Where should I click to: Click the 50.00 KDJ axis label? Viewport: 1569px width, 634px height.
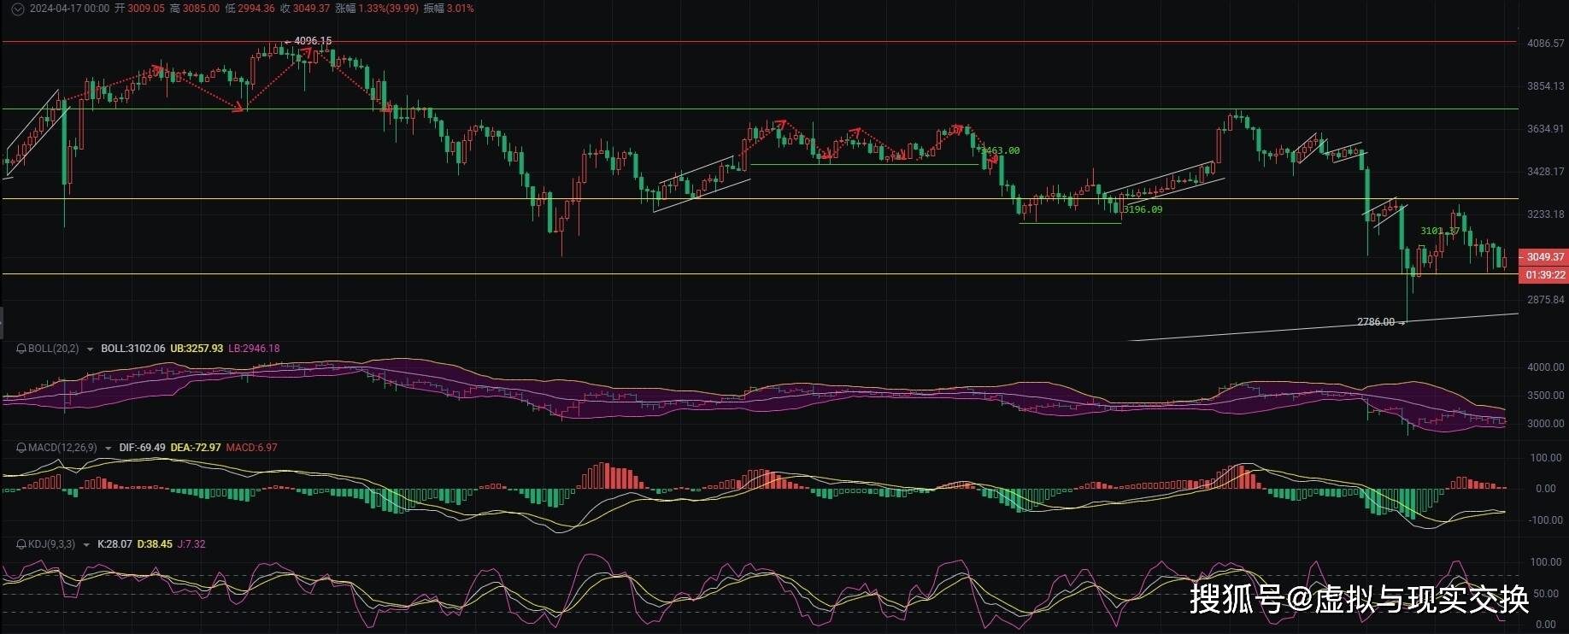click(x=1546, y=593)
